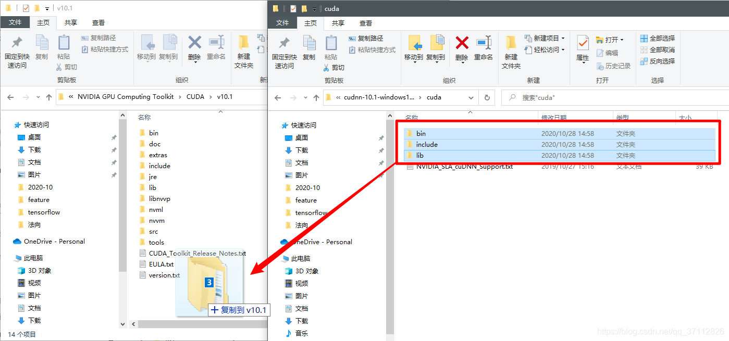Click Back arrow in cuda window
Screen dimensions: 729x341
click(278, 97)
